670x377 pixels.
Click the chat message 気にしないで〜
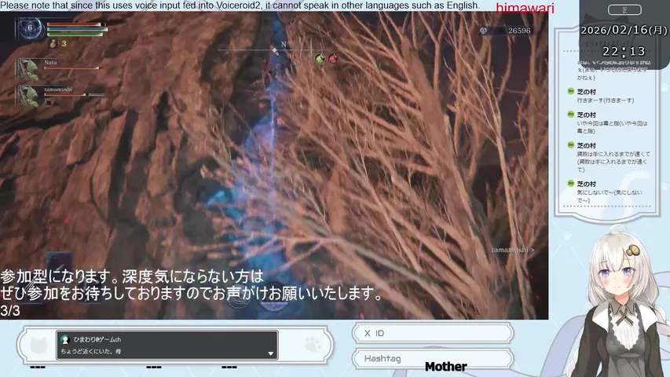tap(610, 196)
